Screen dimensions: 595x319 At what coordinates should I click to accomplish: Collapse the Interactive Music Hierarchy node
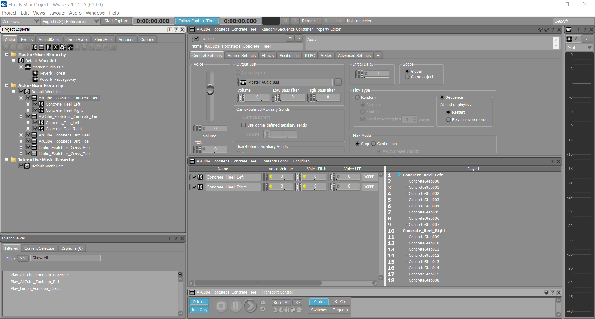tap(7, 160)
